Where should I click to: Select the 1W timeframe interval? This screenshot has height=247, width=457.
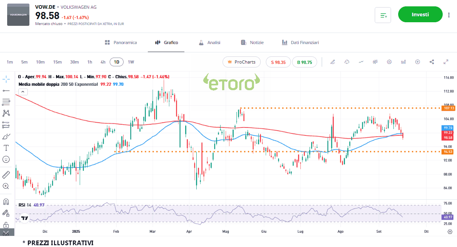click(x=131, y=62)
